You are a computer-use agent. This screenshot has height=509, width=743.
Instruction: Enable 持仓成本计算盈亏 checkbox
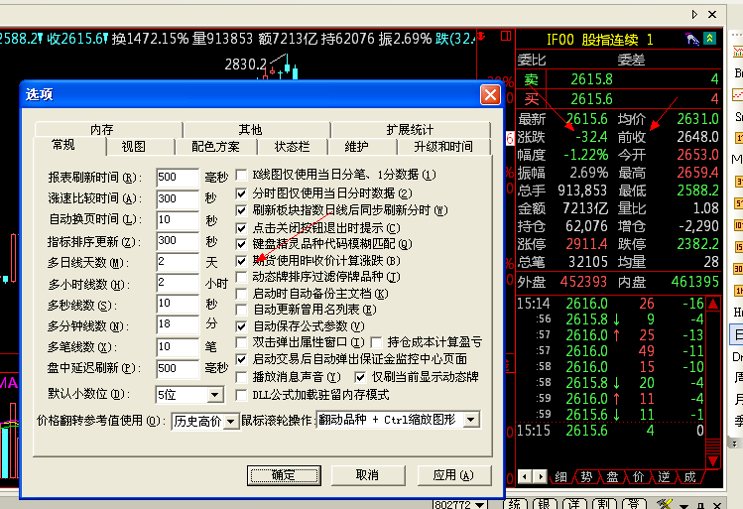pyautogui.click(x=376, y=342)
